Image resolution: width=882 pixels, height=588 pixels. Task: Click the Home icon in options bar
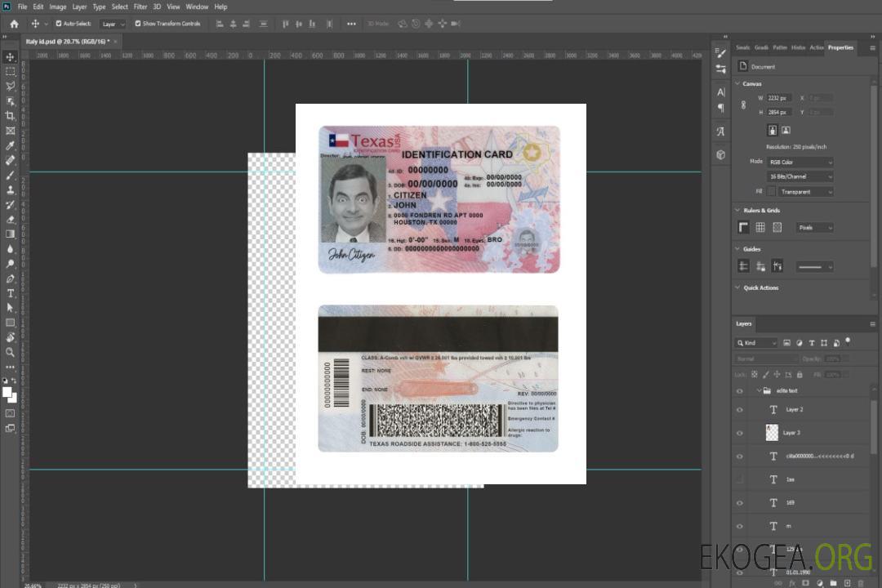[14, 24]
